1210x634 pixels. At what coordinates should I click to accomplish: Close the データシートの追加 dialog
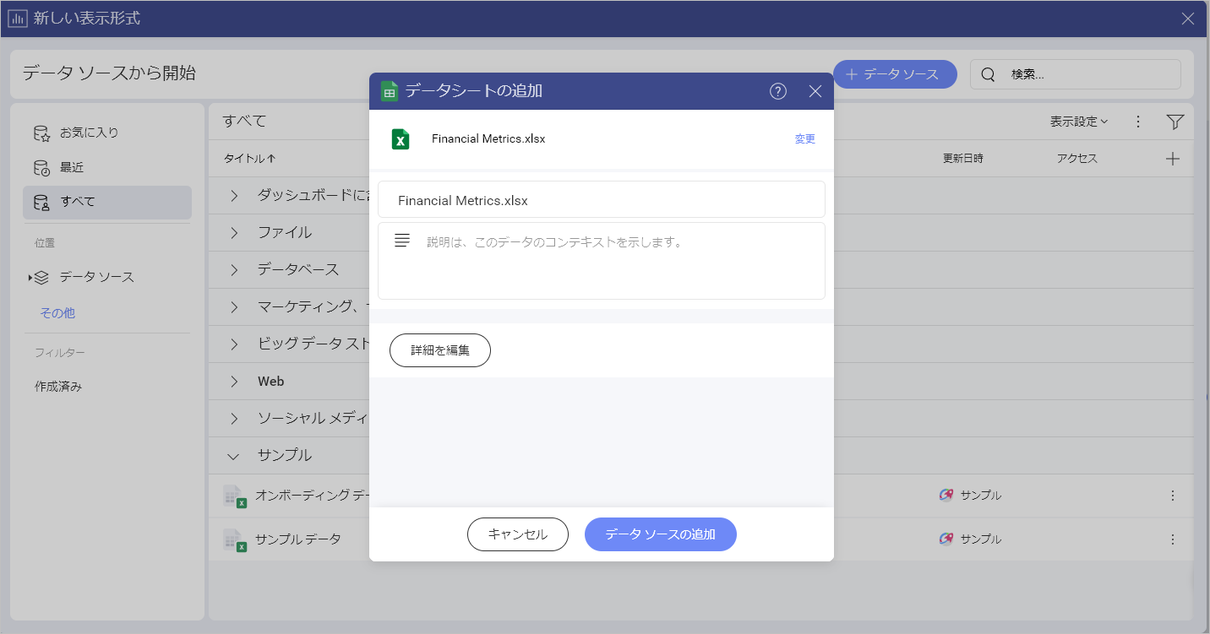click(x=815, y=91)
